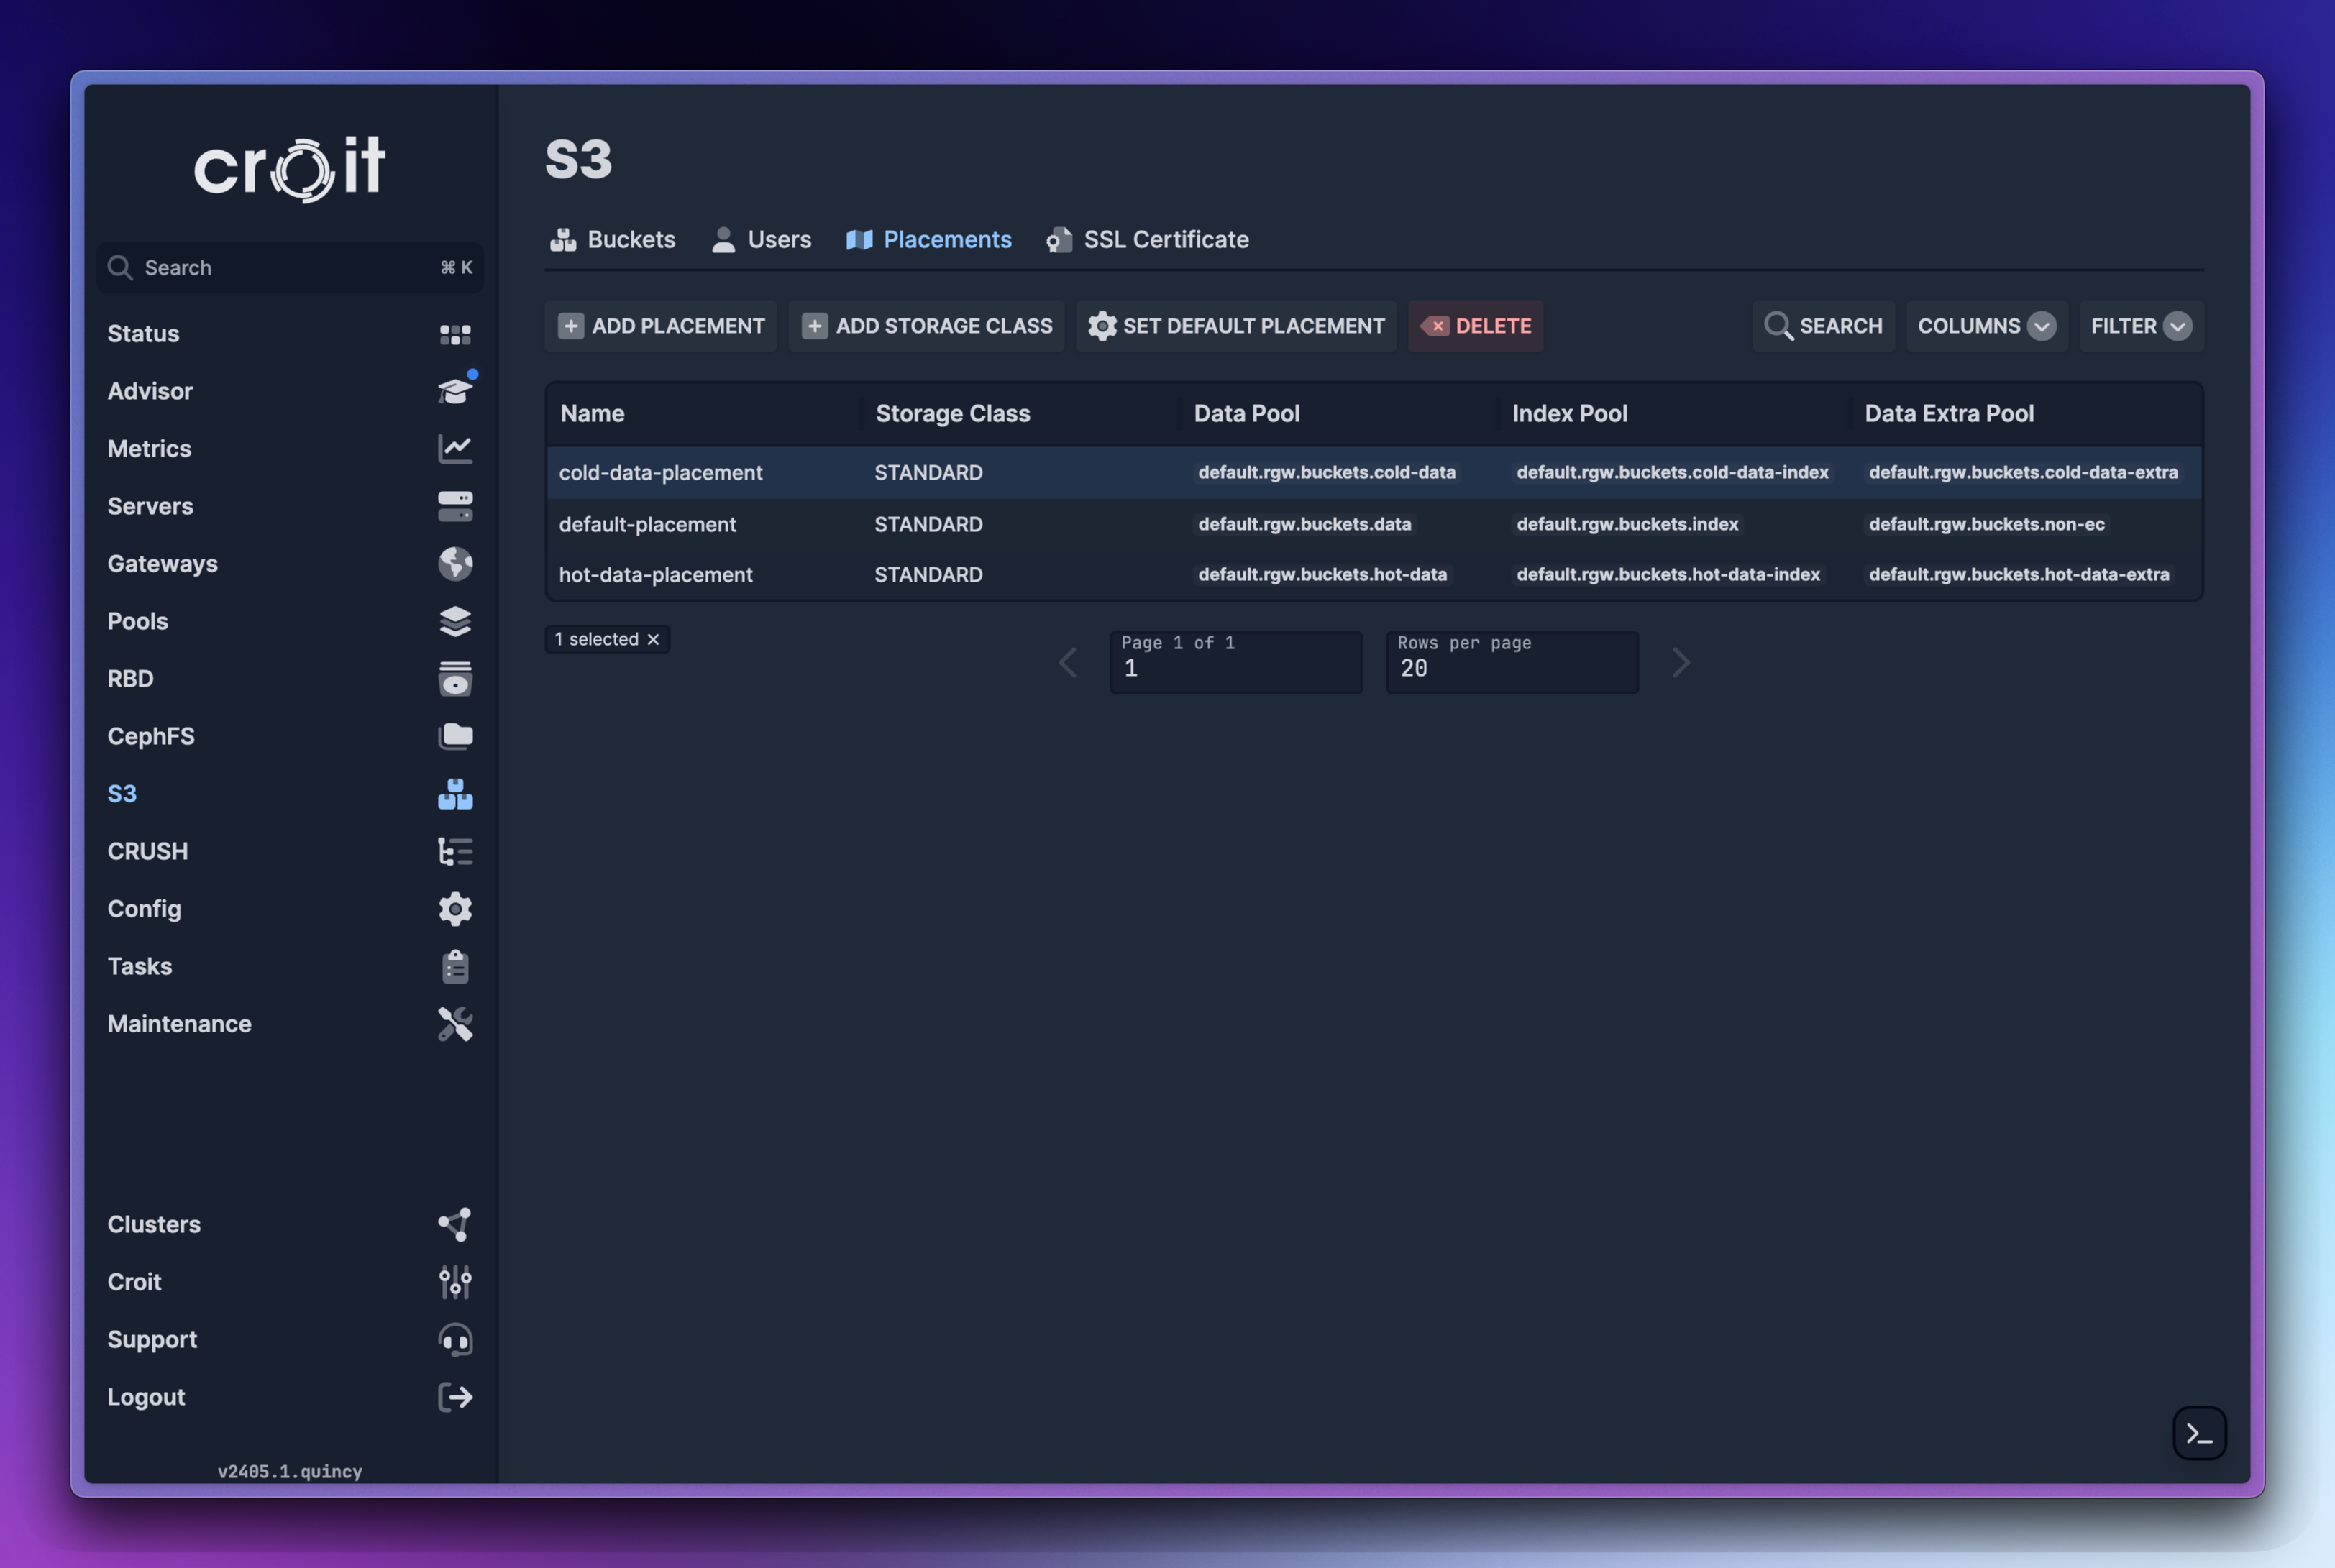Clear the '1 selected' chip
The width and height of the screenshot is (2335, 1568).
(653, 640)
